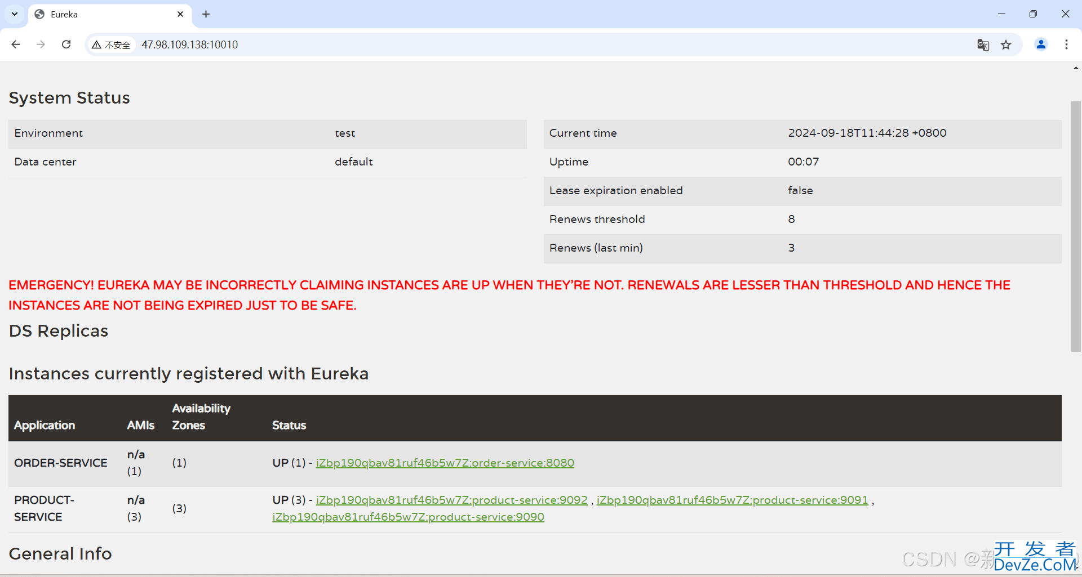Click the Availability Zones column header
The height and width of the screenshot is (577, 1082).
tap(201, 417)
